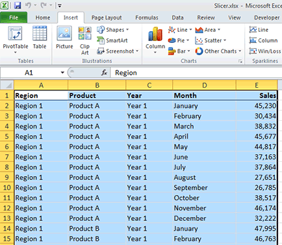Insert Clip Art
Screen dimensions: 282x245
pyautogui.click(x=84, y=40)
